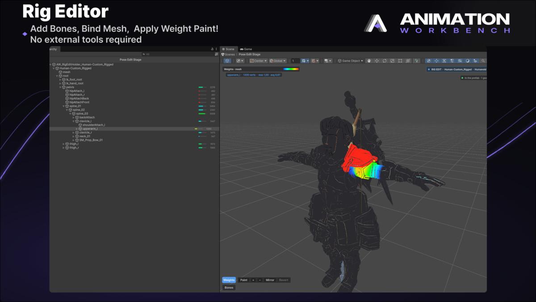Toggle the Bones mode button

coord(229,288)
